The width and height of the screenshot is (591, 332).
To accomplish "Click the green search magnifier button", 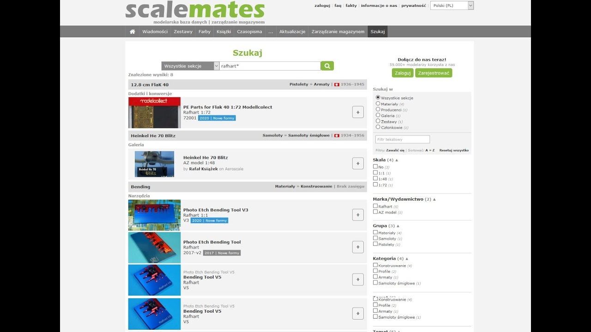I will [x=327, y=66].
